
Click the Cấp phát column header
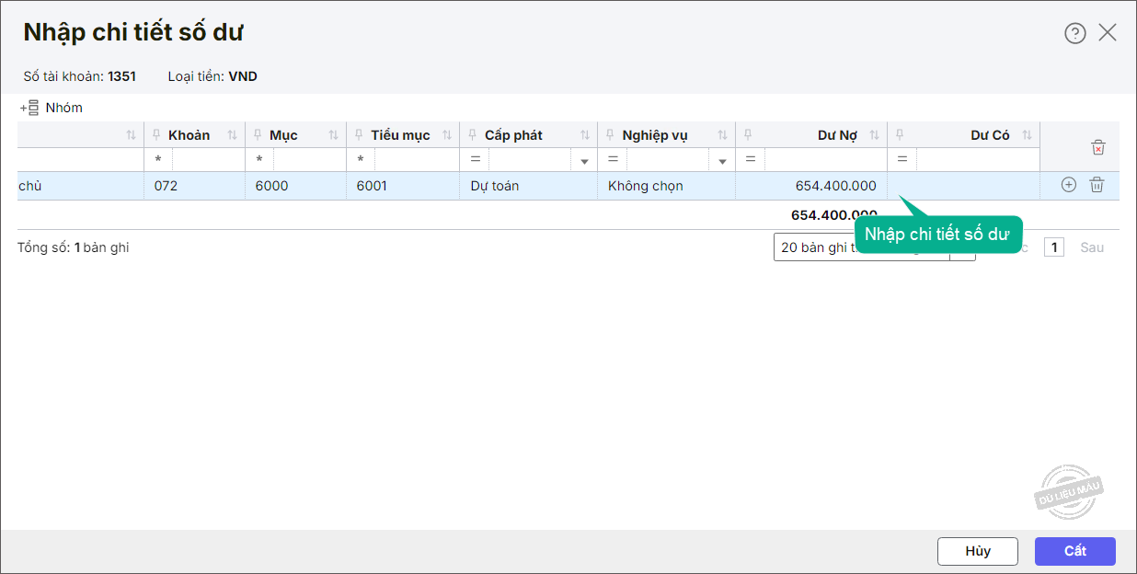[529, 135]
